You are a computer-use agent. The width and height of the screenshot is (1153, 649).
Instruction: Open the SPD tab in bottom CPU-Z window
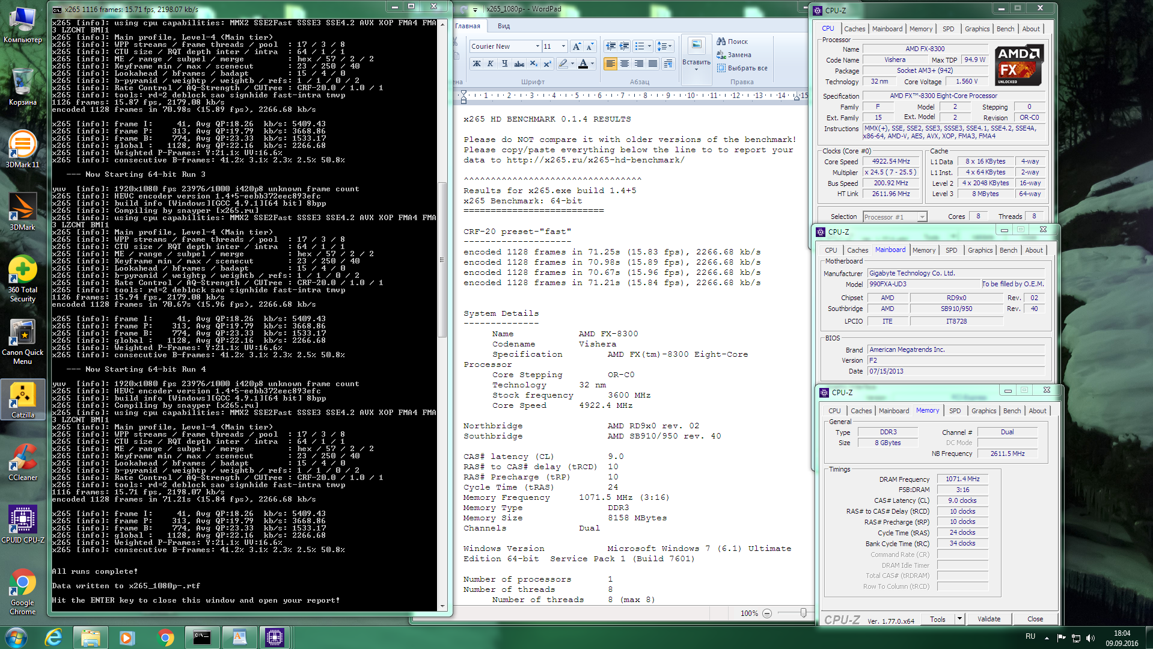tap(955, 411)
